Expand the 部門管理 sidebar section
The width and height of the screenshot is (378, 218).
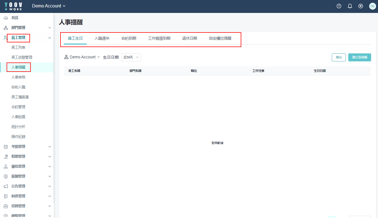coord(50,28)
